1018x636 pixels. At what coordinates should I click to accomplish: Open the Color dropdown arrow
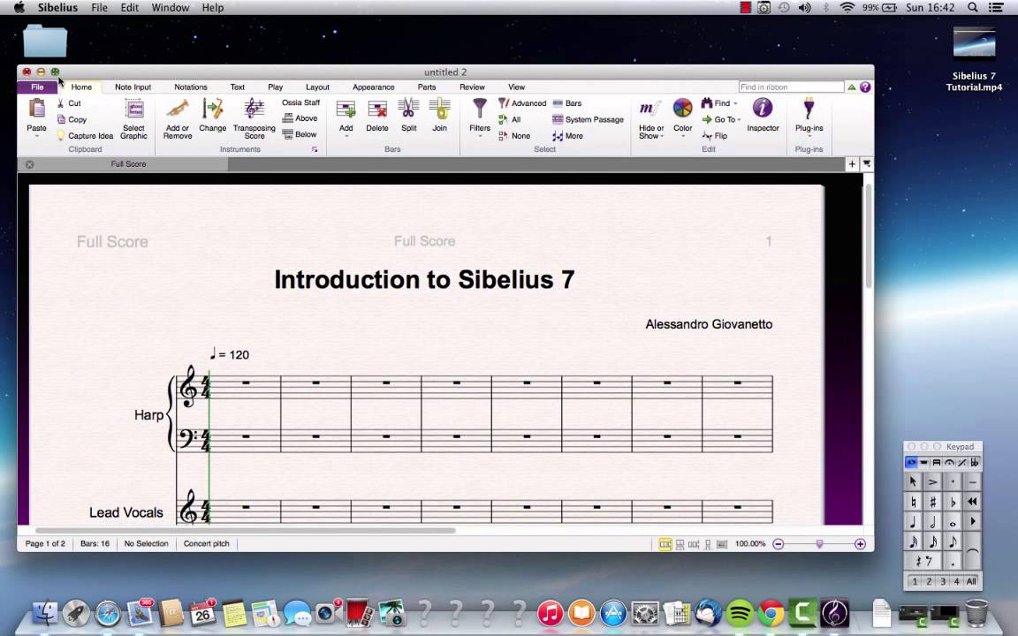tap(682, 136)
